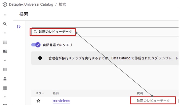This screenshot has width=180, height=107.
Task: Click the magnifier icon inside the search field
Action: tap(35, 32)
